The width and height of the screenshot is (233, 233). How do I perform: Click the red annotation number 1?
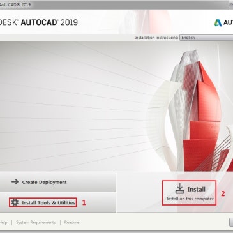click(x=84, y=202)
